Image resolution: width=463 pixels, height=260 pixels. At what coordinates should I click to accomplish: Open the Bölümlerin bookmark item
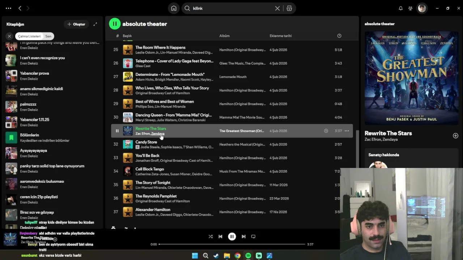tap(53, 138)
